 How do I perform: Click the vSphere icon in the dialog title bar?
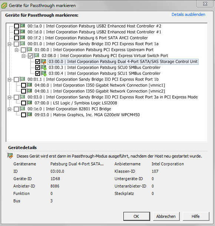[4, 6]
